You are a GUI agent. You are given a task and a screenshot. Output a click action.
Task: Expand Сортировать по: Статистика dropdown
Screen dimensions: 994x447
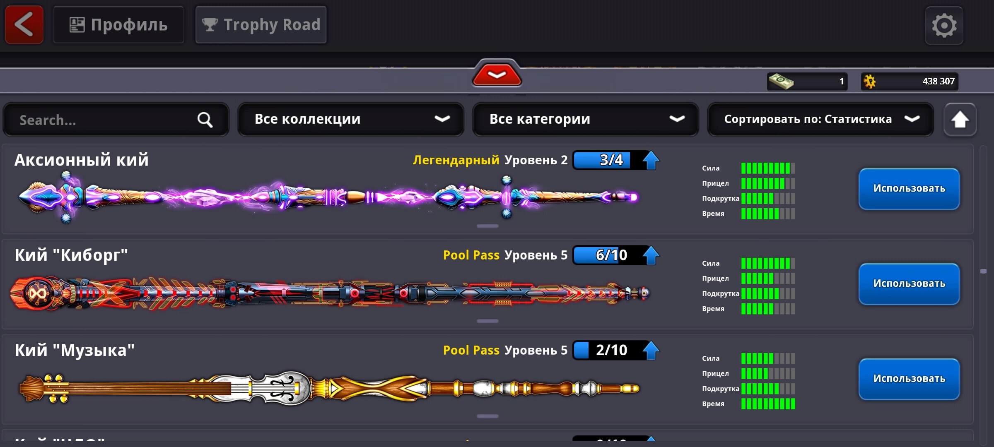pos(820,120)
